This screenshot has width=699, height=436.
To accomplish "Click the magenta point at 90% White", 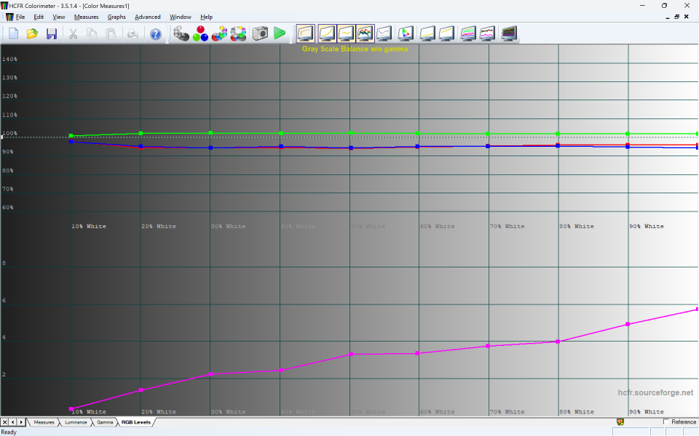I will point(628,324).
